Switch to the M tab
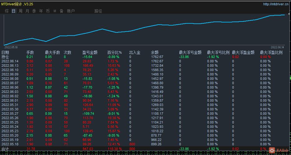The image size is (291, 155). tap(55, 11)
